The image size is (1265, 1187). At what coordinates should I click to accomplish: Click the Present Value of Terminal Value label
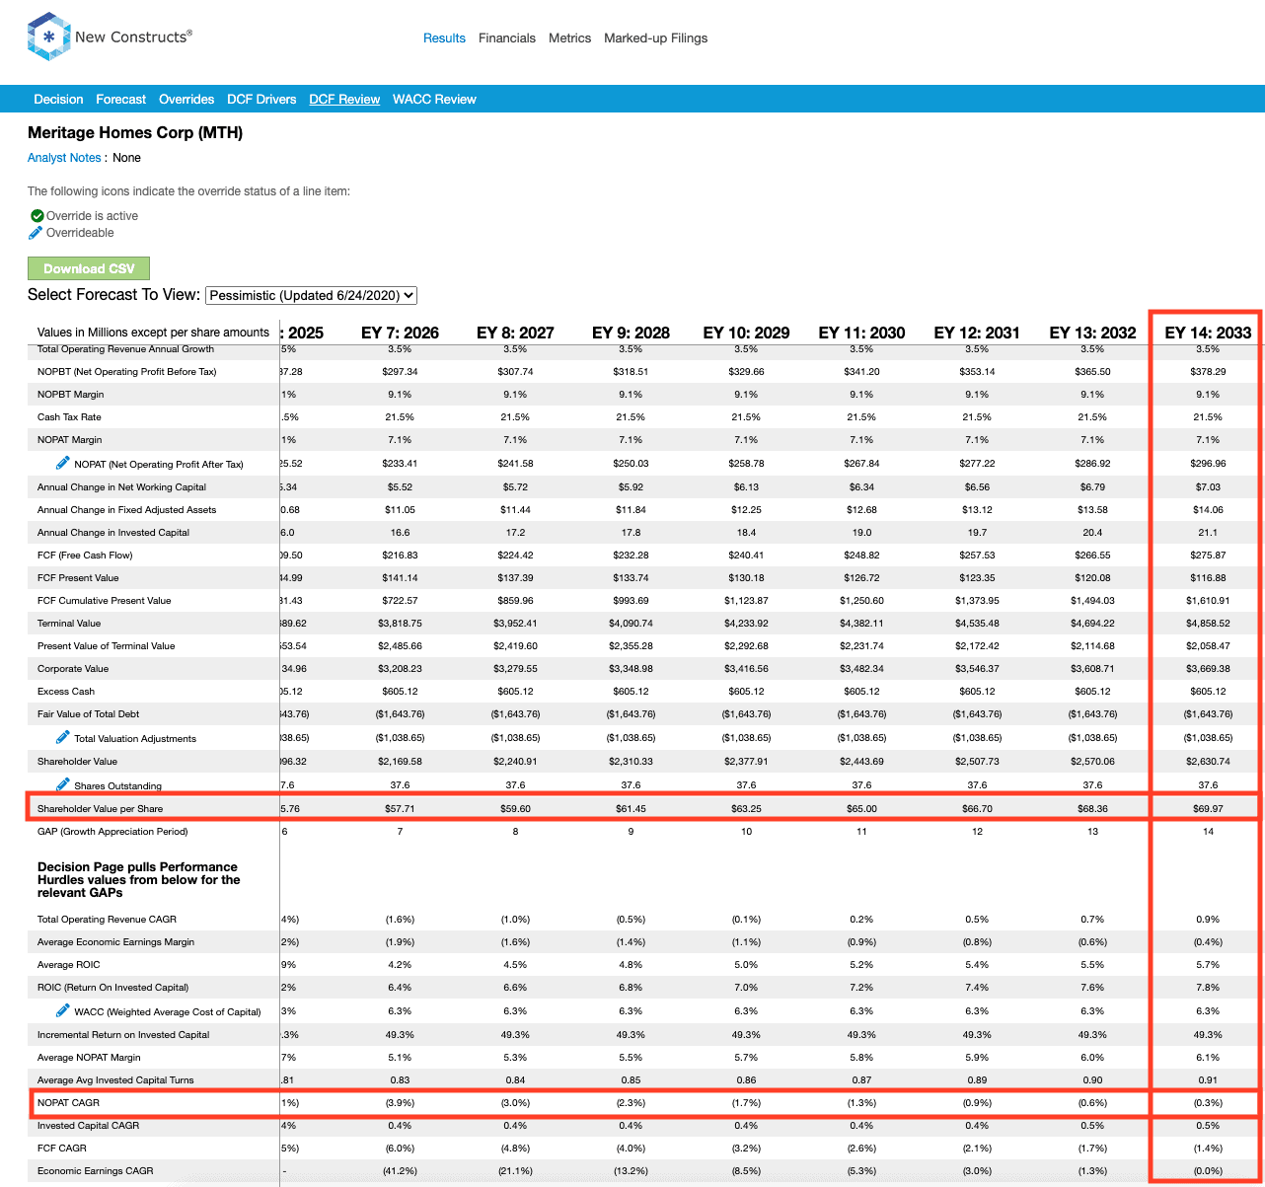(x=106, y=646)
